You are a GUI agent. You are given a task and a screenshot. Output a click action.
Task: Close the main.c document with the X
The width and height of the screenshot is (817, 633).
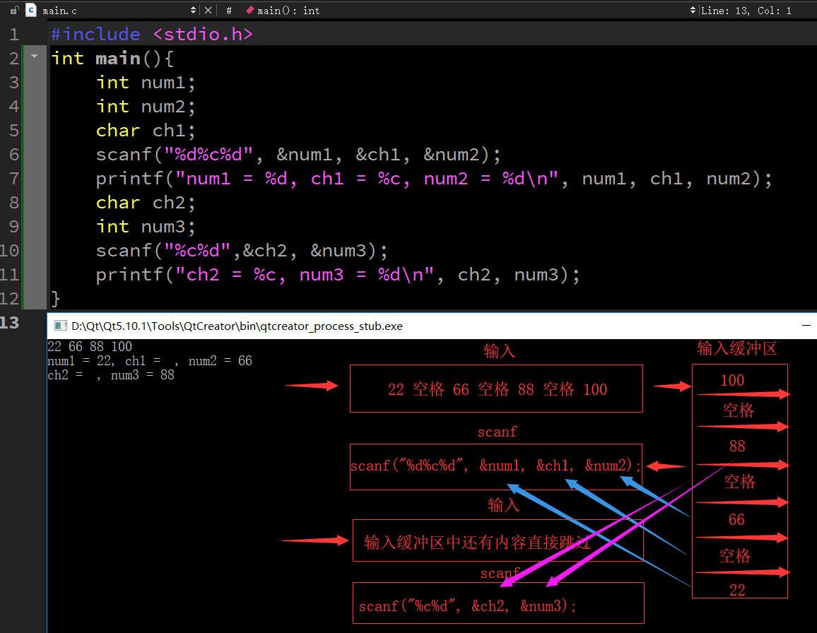point(208,10)
